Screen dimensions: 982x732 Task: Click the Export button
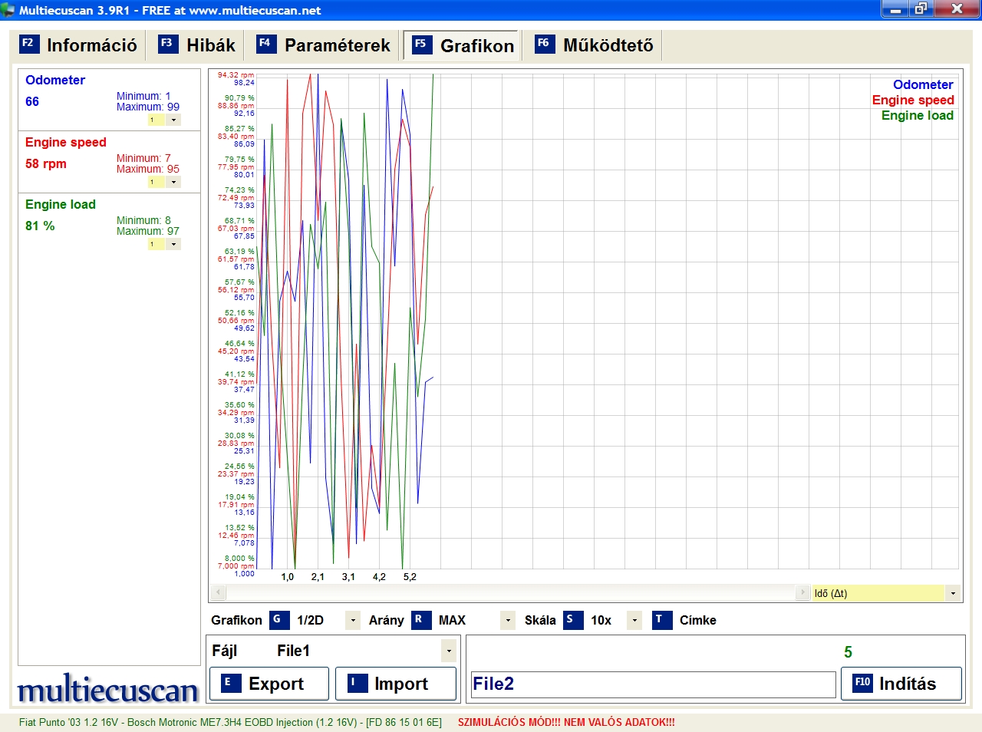pyautogui.click(x=269, y=683)
